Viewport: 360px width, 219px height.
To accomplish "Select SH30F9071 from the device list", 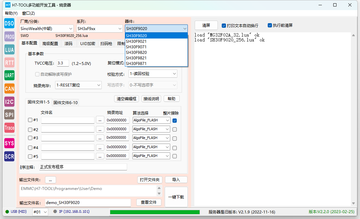I will coord(156,47).
